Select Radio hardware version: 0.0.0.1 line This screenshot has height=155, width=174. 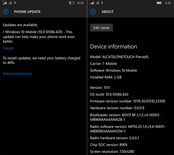(114, 138)
